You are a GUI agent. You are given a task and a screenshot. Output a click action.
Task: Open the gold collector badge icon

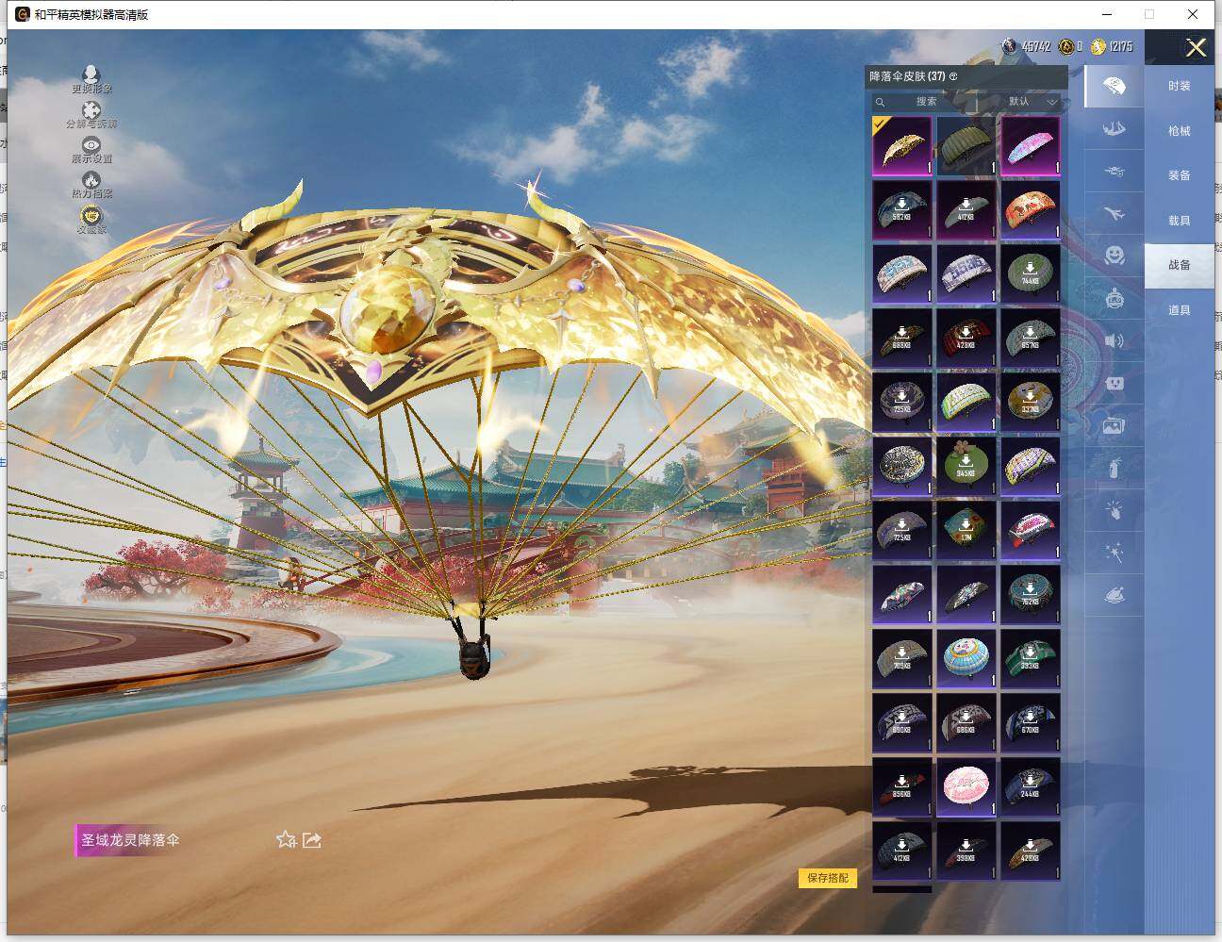[91, 216]
